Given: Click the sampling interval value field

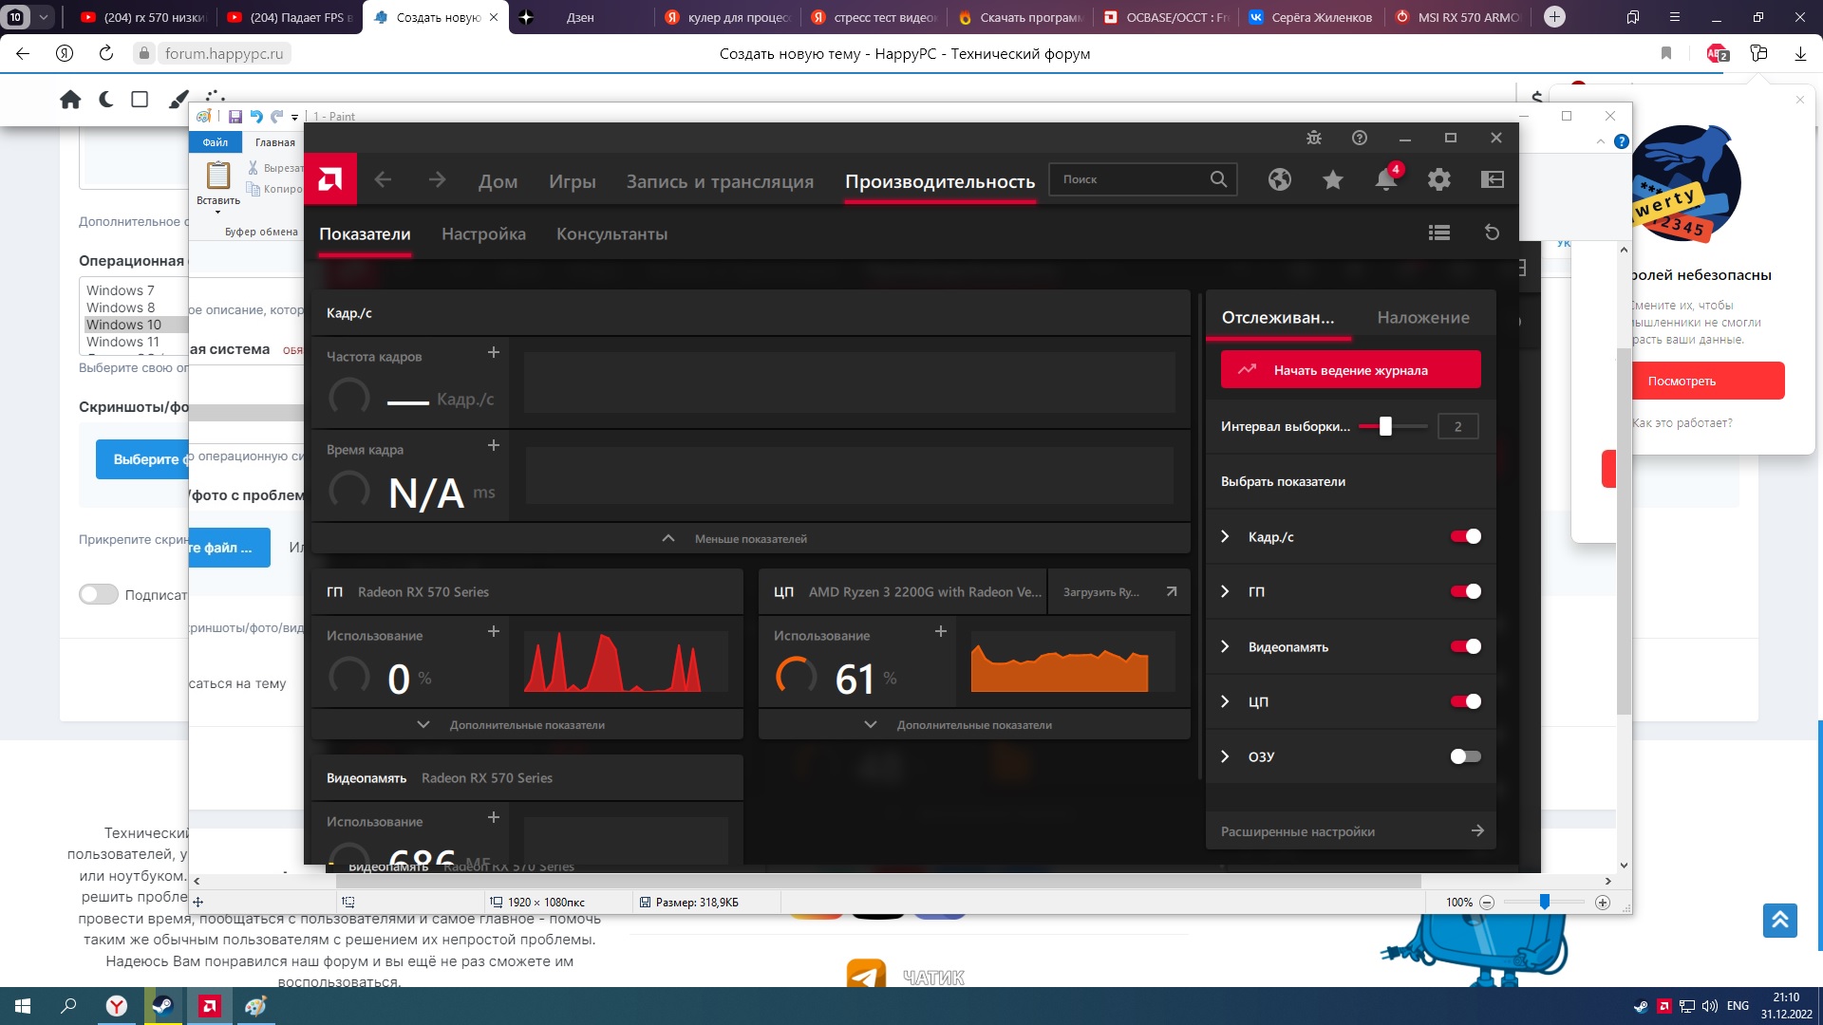Looking at the screenshot, I should (x=1457, y=426).
